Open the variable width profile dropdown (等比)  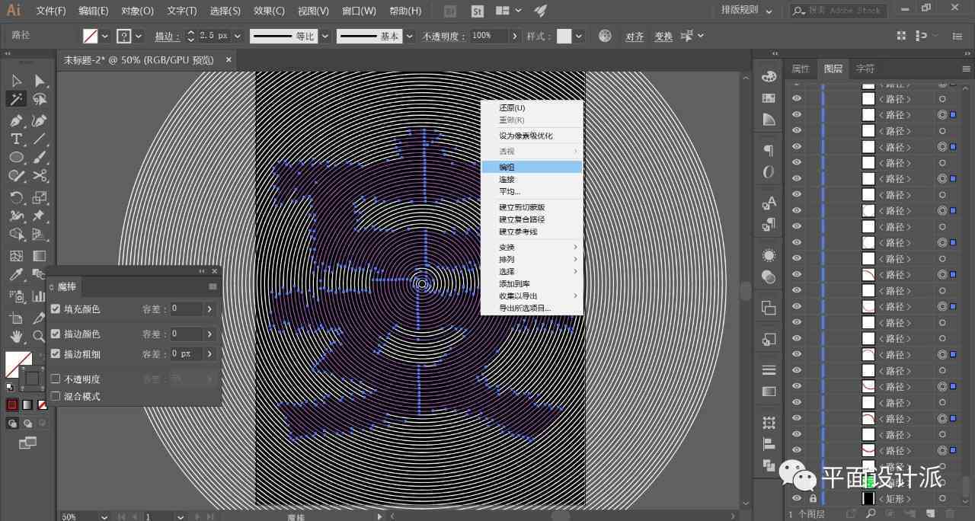click(325, 36)
